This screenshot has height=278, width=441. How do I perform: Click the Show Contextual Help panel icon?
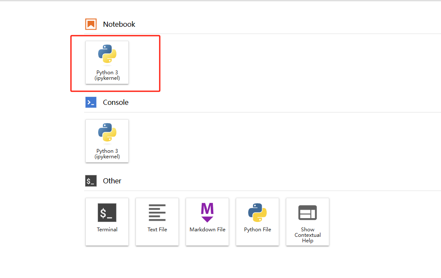coord(308,213)
